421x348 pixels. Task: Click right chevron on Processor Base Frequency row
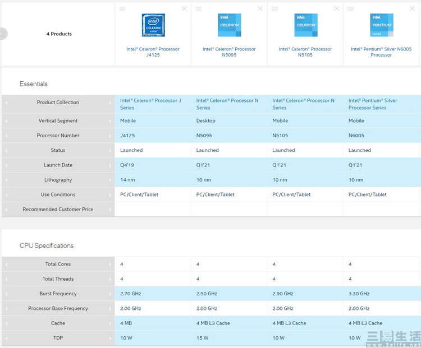[110, 309]
